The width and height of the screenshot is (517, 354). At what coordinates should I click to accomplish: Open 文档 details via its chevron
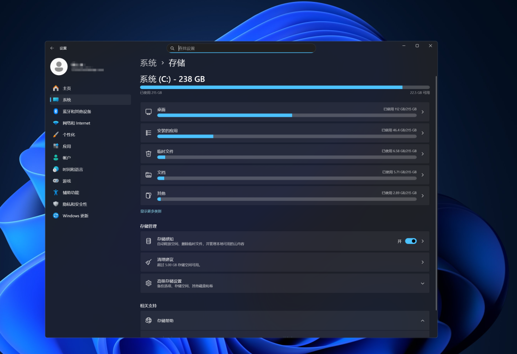click(x=423, y=175)
